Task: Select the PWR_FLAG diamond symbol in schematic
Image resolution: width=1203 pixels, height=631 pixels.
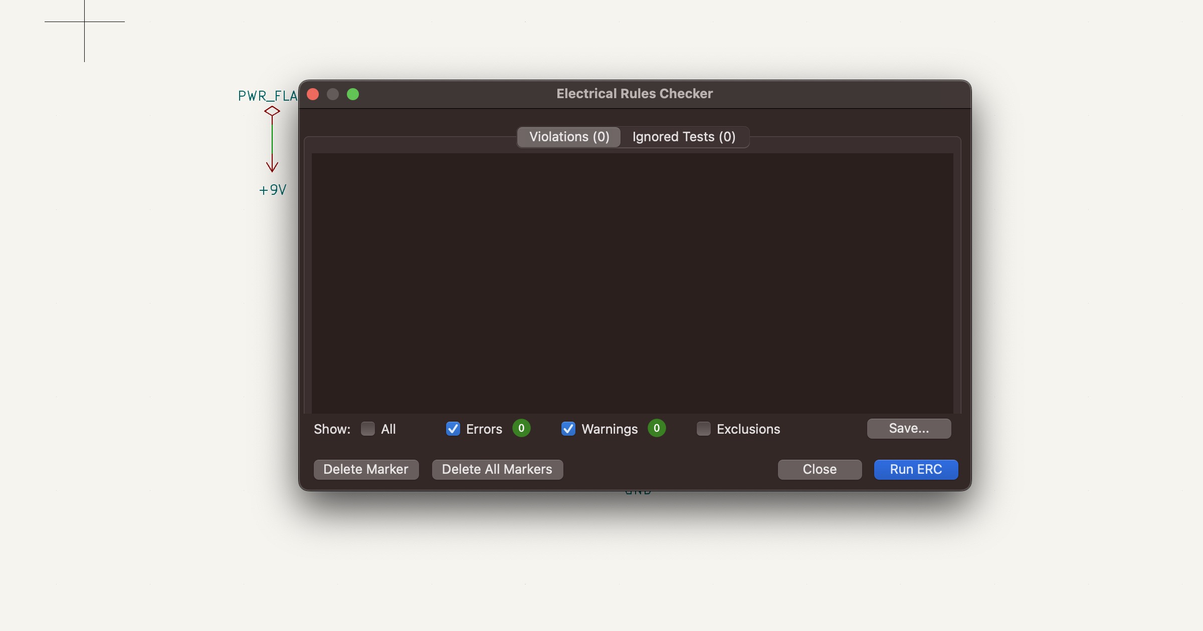Action: (272, 111)
